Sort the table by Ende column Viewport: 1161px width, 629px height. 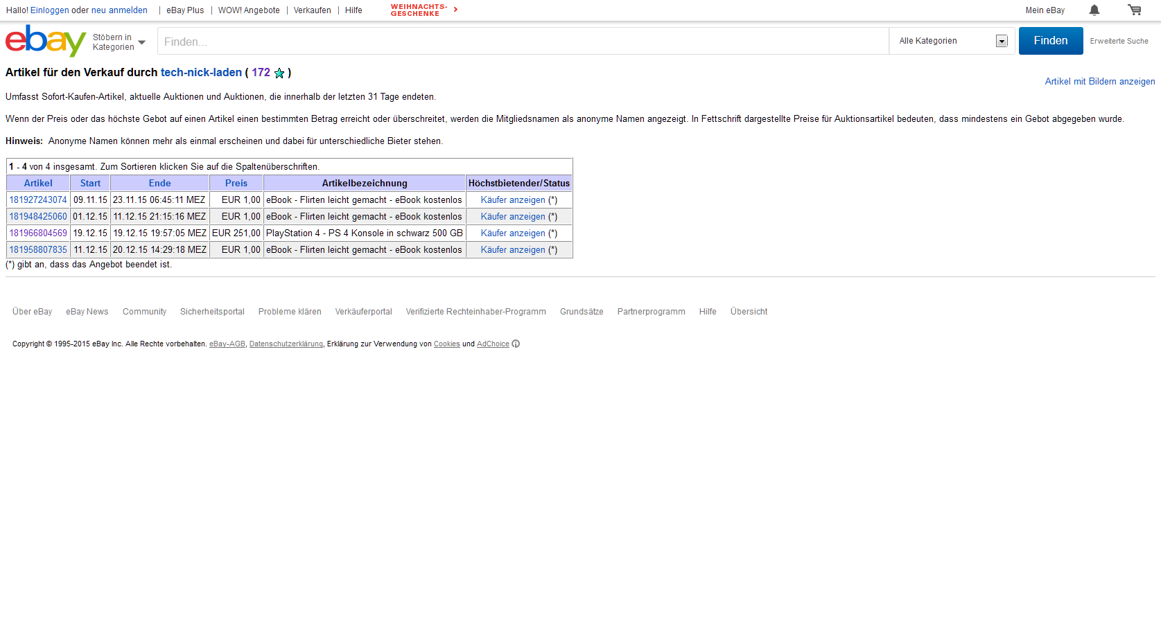pyautogui.click(x=159, y=184)
